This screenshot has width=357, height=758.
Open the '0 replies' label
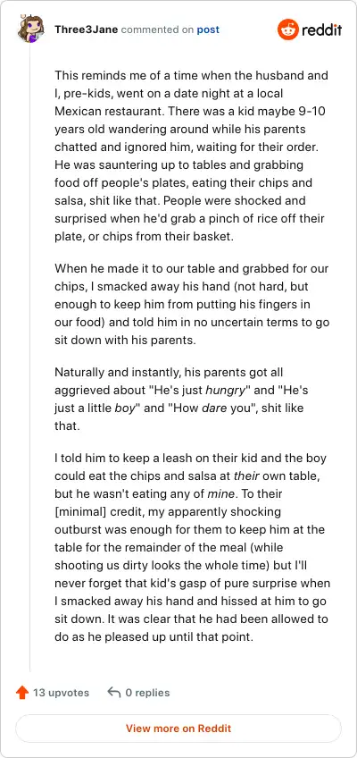(x=147, y=693)
